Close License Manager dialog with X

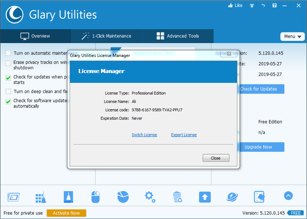click(x=229, y=54)
